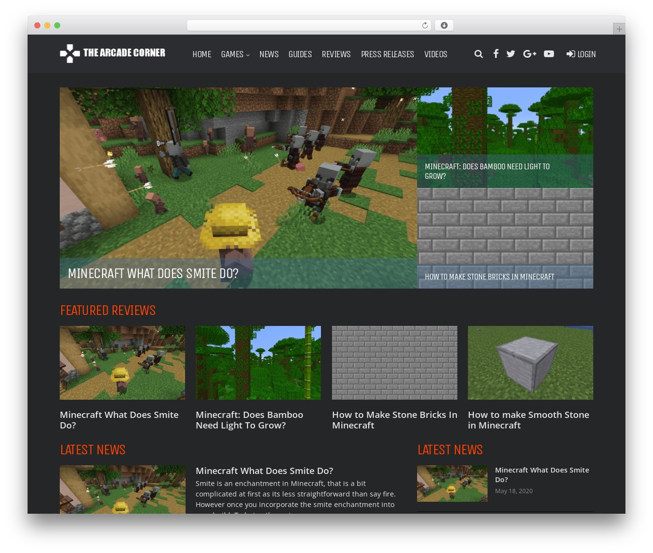
Task: Click the smooth stone block thumbnail
Action: [531, 363]
